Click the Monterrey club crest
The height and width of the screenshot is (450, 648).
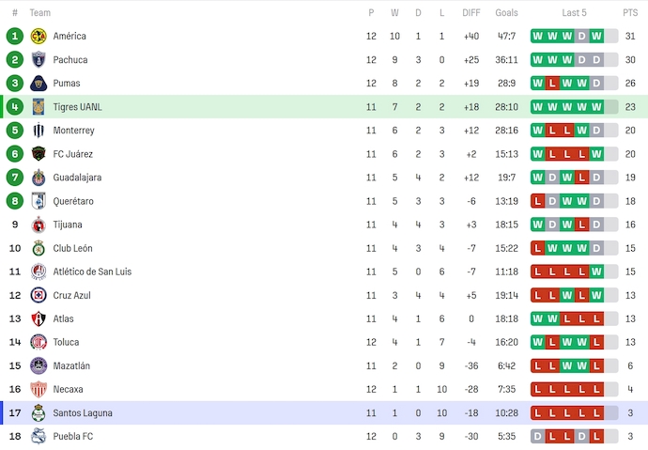click(39, 131)
